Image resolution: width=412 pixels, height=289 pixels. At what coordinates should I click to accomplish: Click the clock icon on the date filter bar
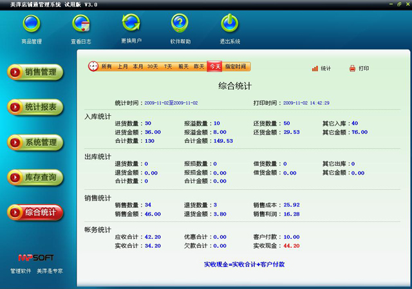93,66
